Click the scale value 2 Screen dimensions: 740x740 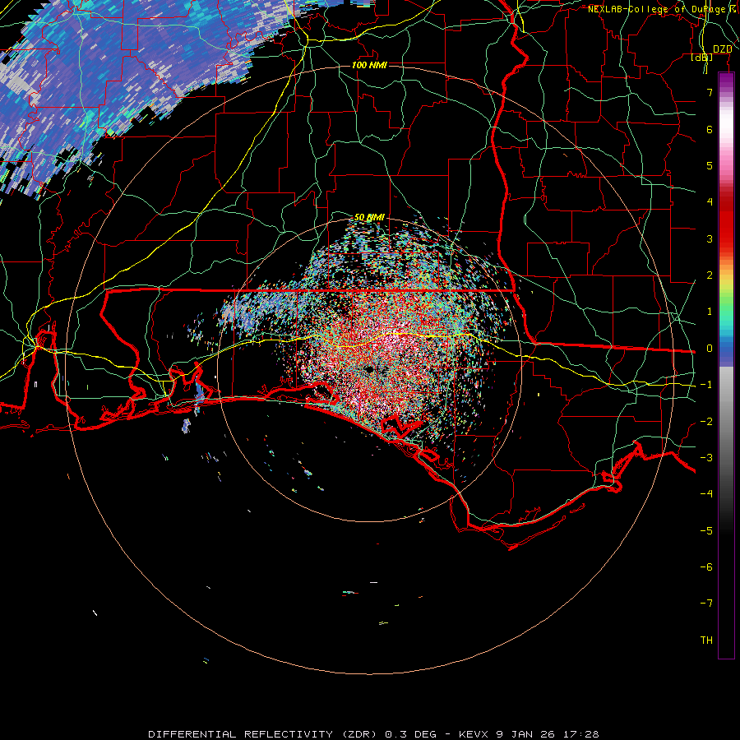pyautogui.click(x=710, y=275)
